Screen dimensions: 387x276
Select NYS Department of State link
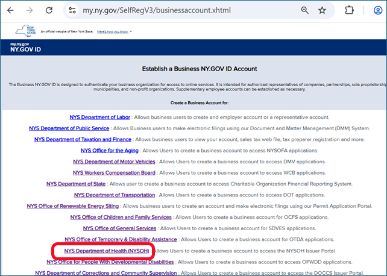pyautogui.click(x=76, y=184)
